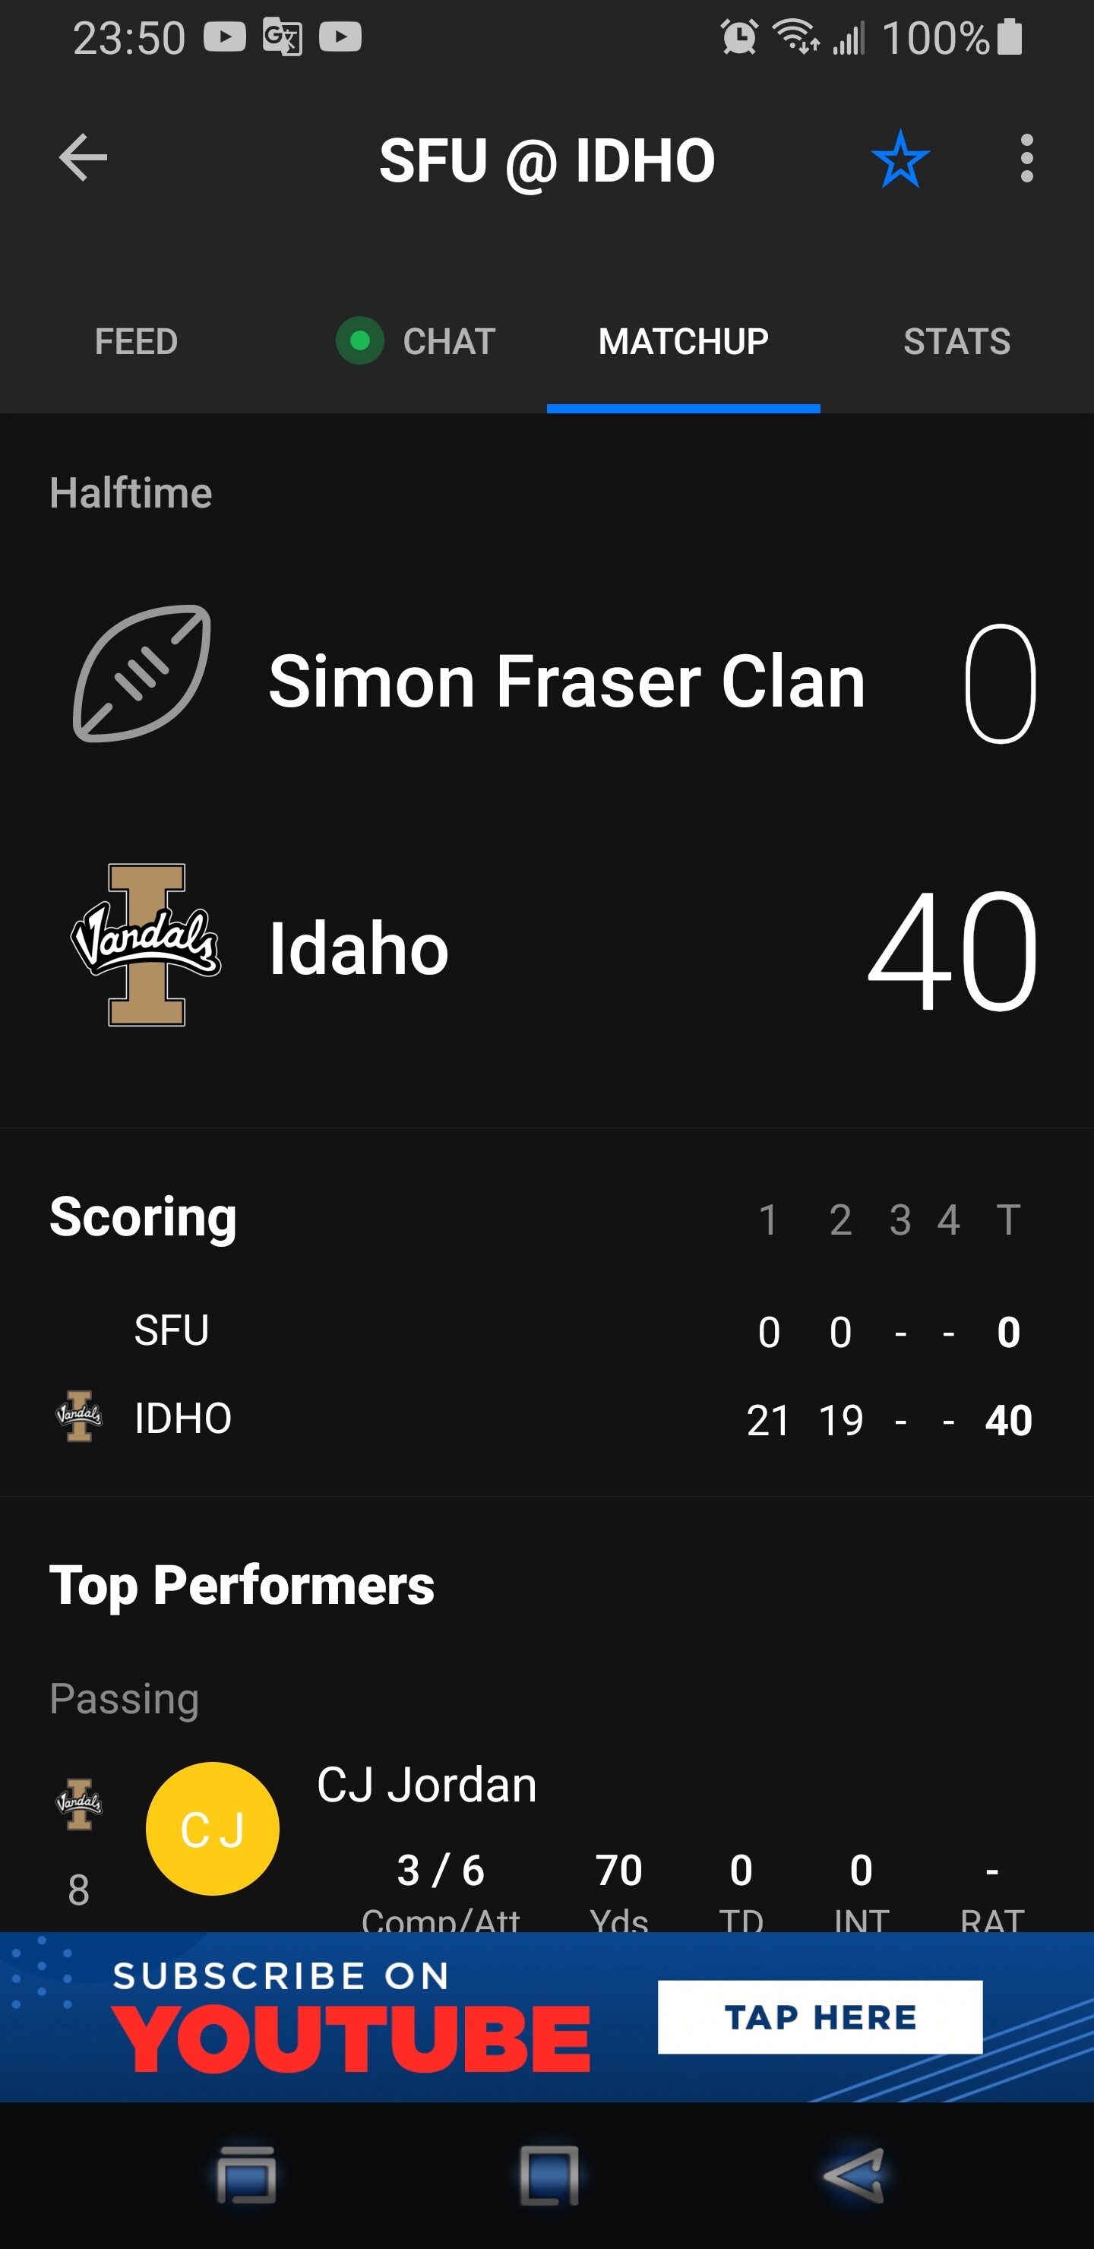This screenshot has height=2249, width=1094.
Task: Tap the CJ yellow player avatar
Action: [x=212, y=1828]
